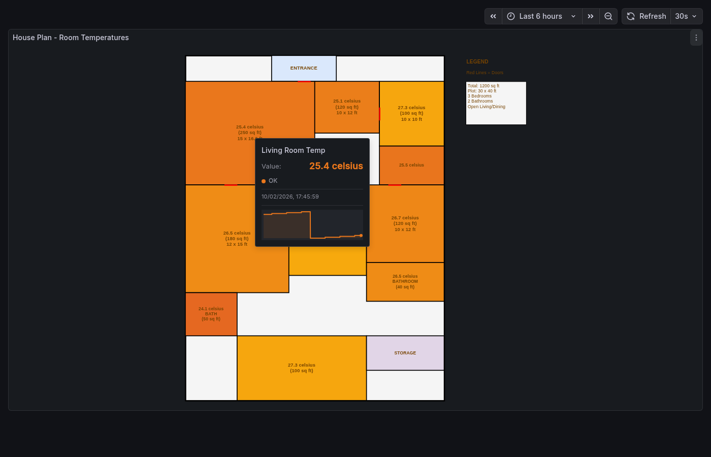Image resolution: width=711 pixels, height=457 pixels.
Task: Open the 30s refresh interval dropdown
Action: point(686,16)
